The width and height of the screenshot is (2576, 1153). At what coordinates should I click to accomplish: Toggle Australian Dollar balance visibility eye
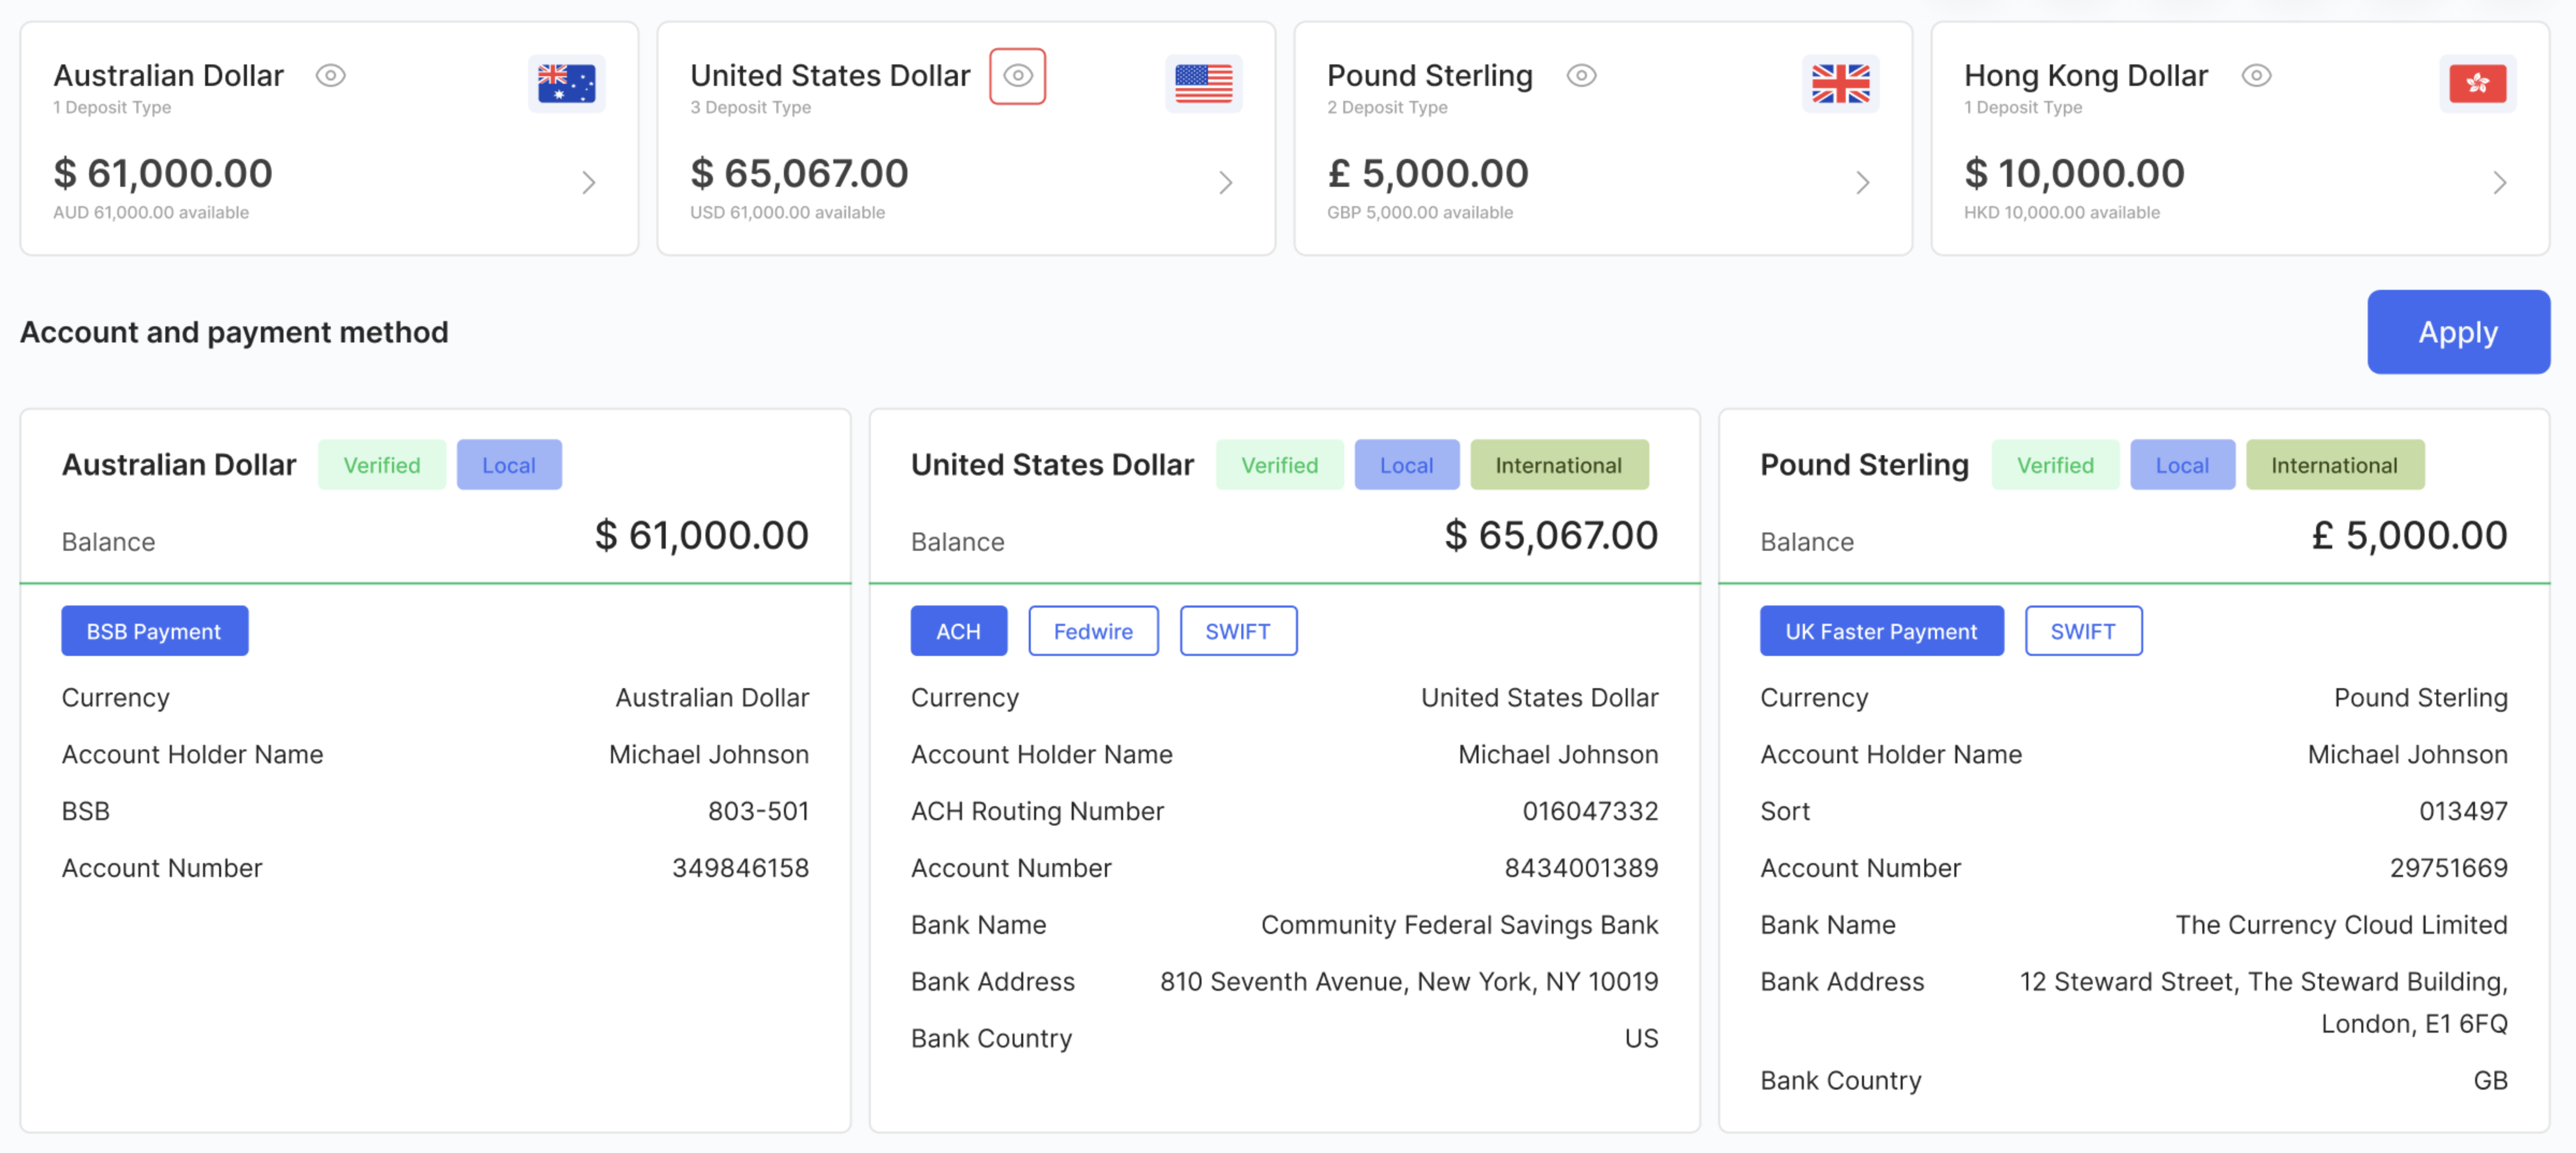click(331, 76)
